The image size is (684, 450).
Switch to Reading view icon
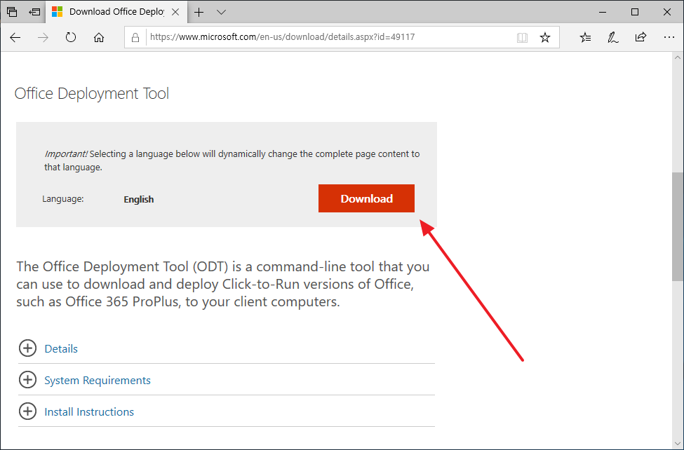[522, 38]
